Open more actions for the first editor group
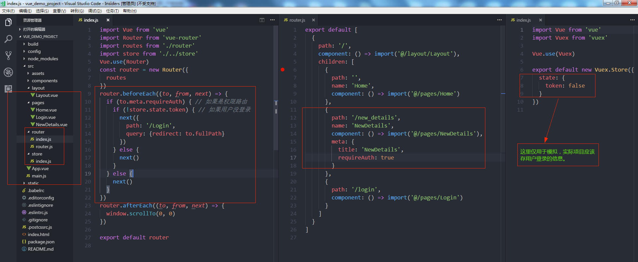 point(272,20)
